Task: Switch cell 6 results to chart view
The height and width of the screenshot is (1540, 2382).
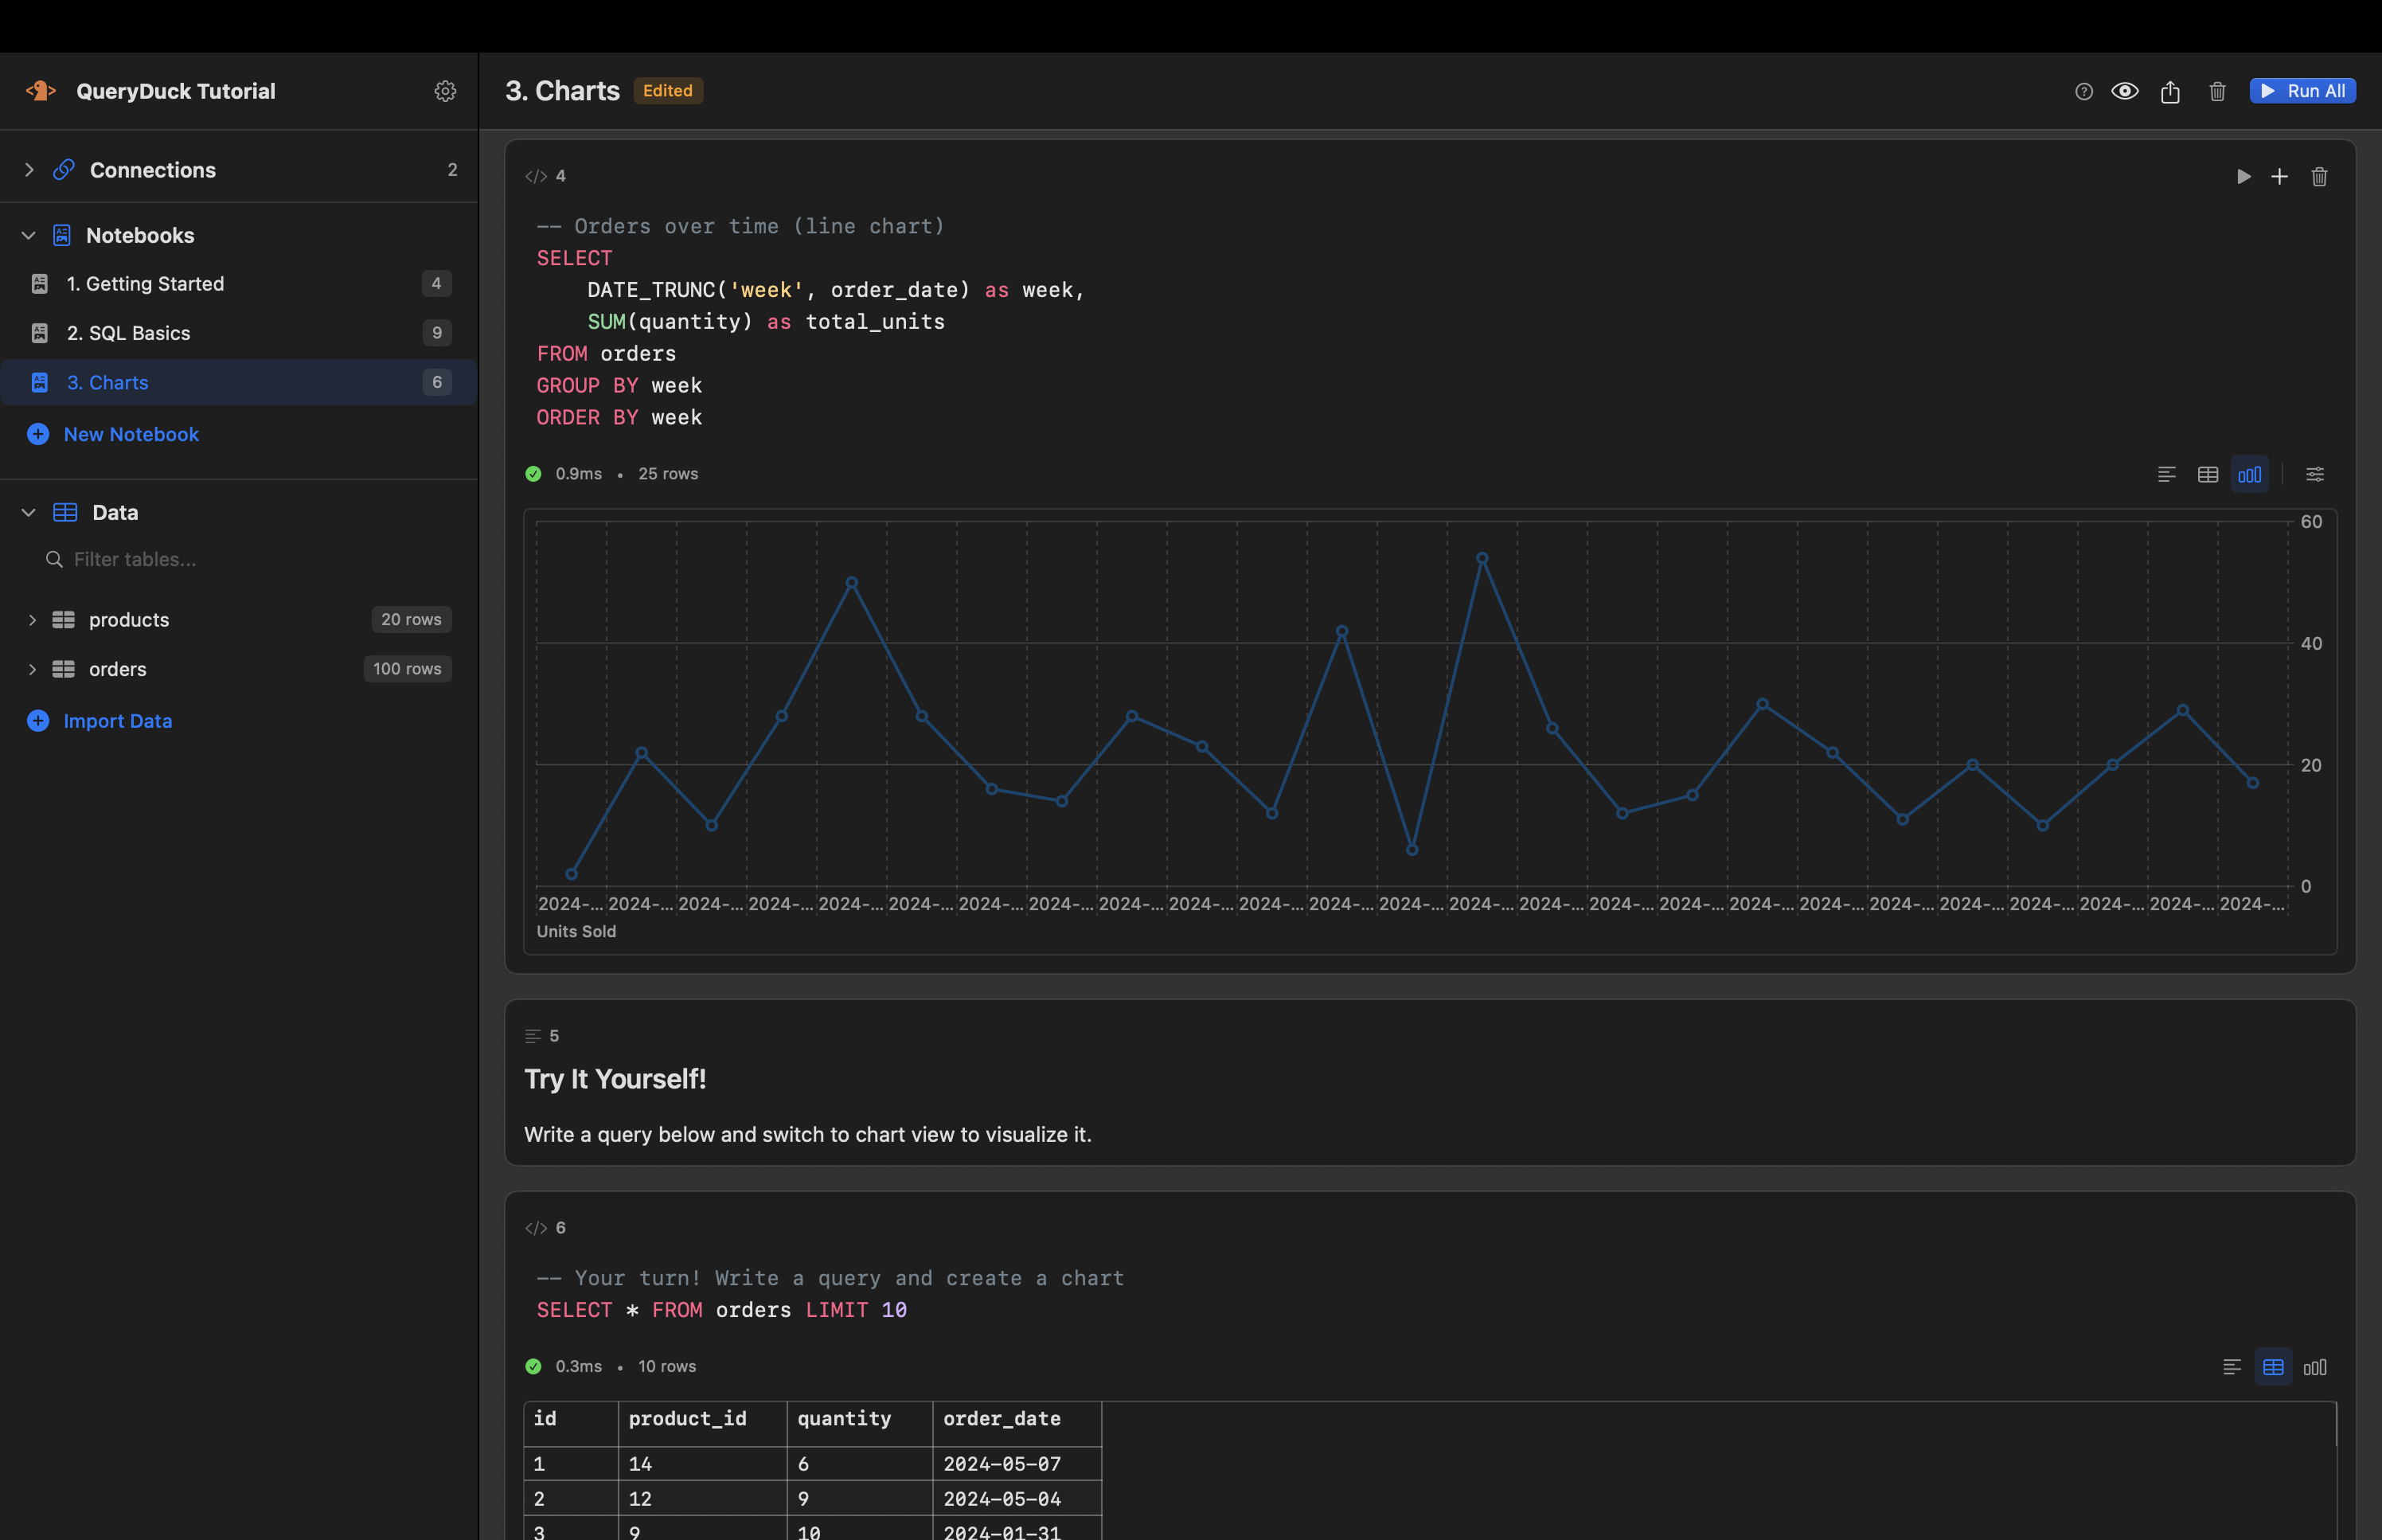Action: point(2314,1367)
